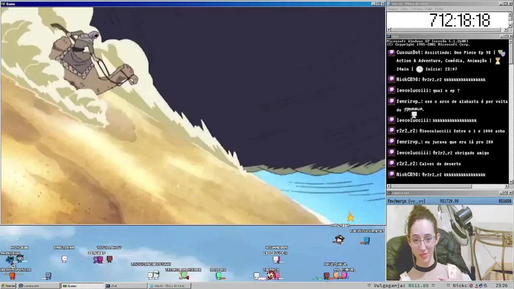Viewport: 514px width, 289px height.
Task: Click the badge beside 'Calvos do deserto'
Action: point(392,163)
